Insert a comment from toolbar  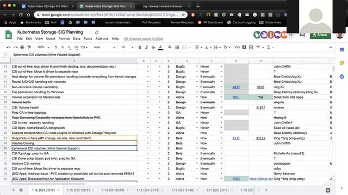[244, 47]
